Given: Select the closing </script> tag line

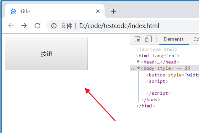Looking at the screenshot, I should 159,93.
